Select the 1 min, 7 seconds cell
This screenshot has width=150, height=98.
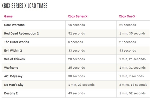131,76
